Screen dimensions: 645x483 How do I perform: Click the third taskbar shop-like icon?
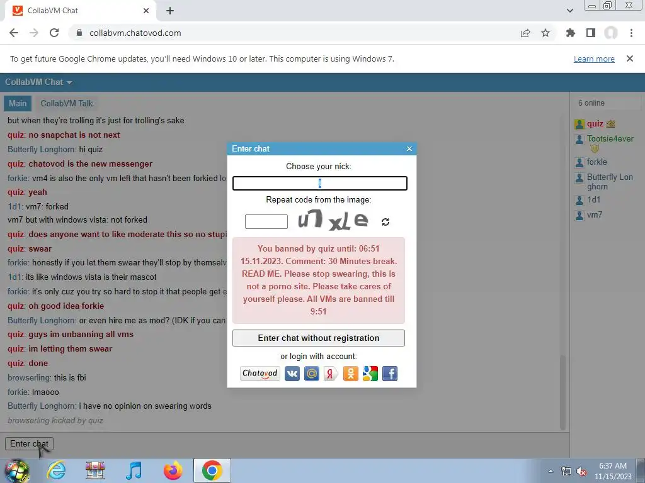(95, 470)
